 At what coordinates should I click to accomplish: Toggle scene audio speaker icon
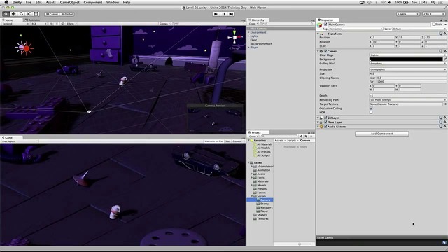coord(63,24)
